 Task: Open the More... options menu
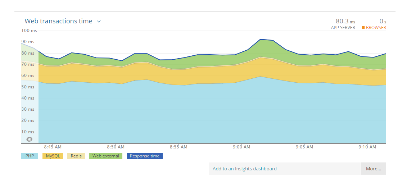pyautogui.click(x=373, y=169)
